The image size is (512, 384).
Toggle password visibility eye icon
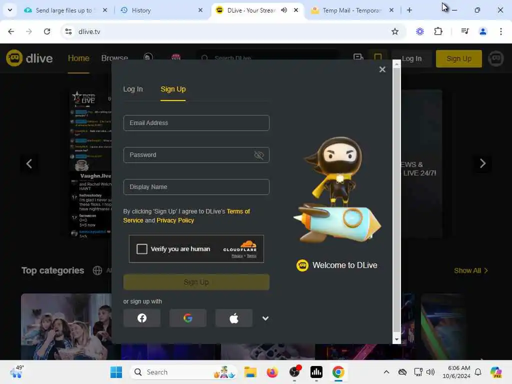(258, 155)
